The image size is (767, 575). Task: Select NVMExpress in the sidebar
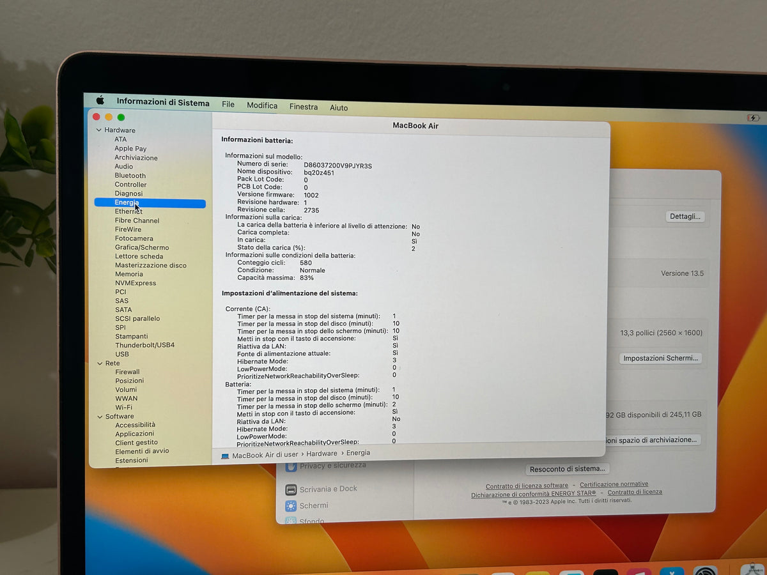(x=136, y=283)
